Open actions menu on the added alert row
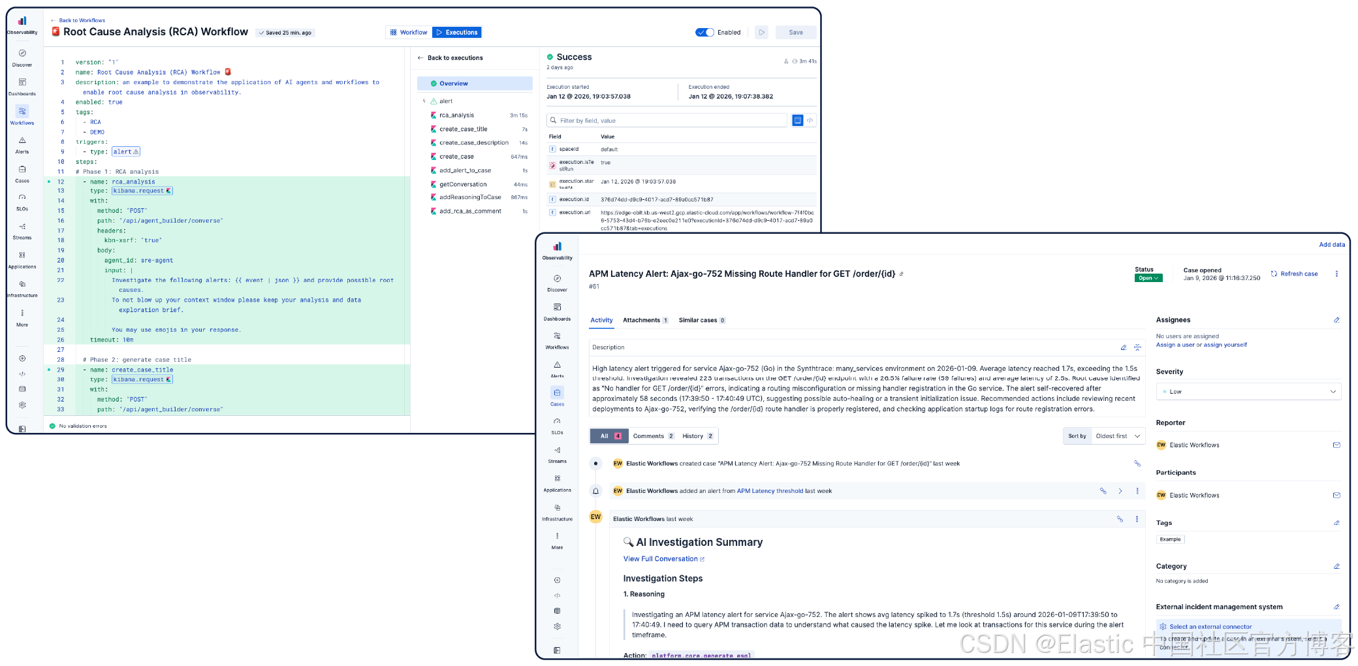 point(1137,491)
